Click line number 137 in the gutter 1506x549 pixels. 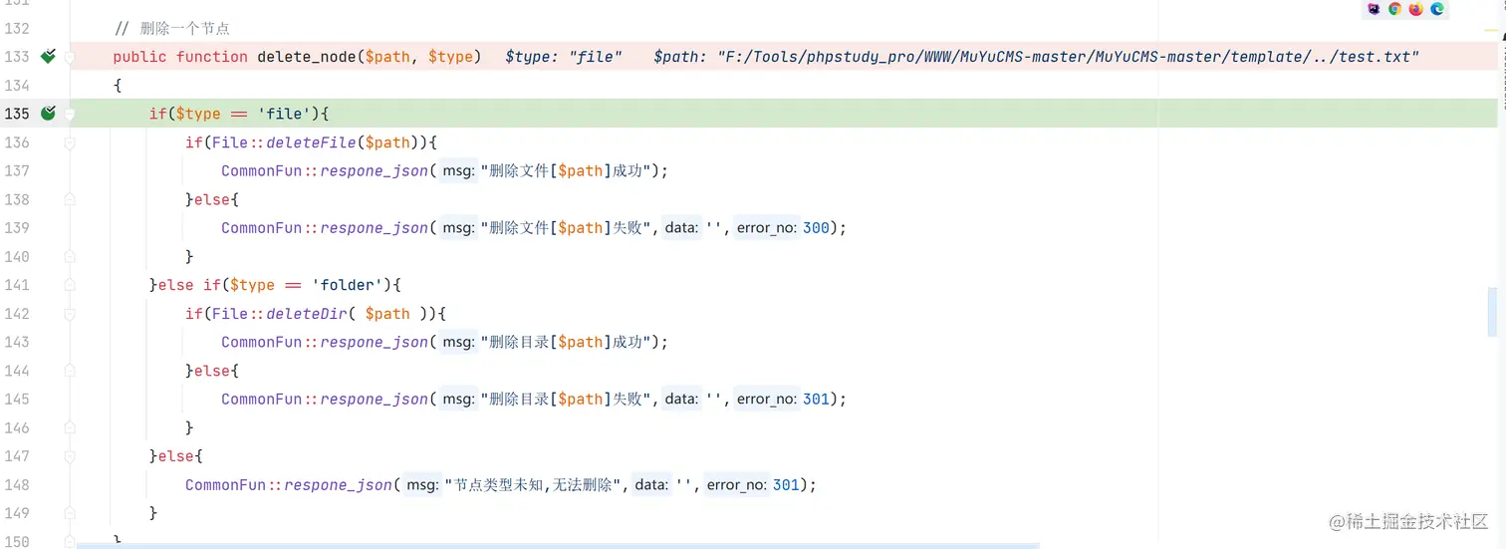coord(17,171)
